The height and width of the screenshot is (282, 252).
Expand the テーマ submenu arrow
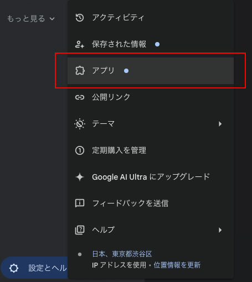click(220, 124)
